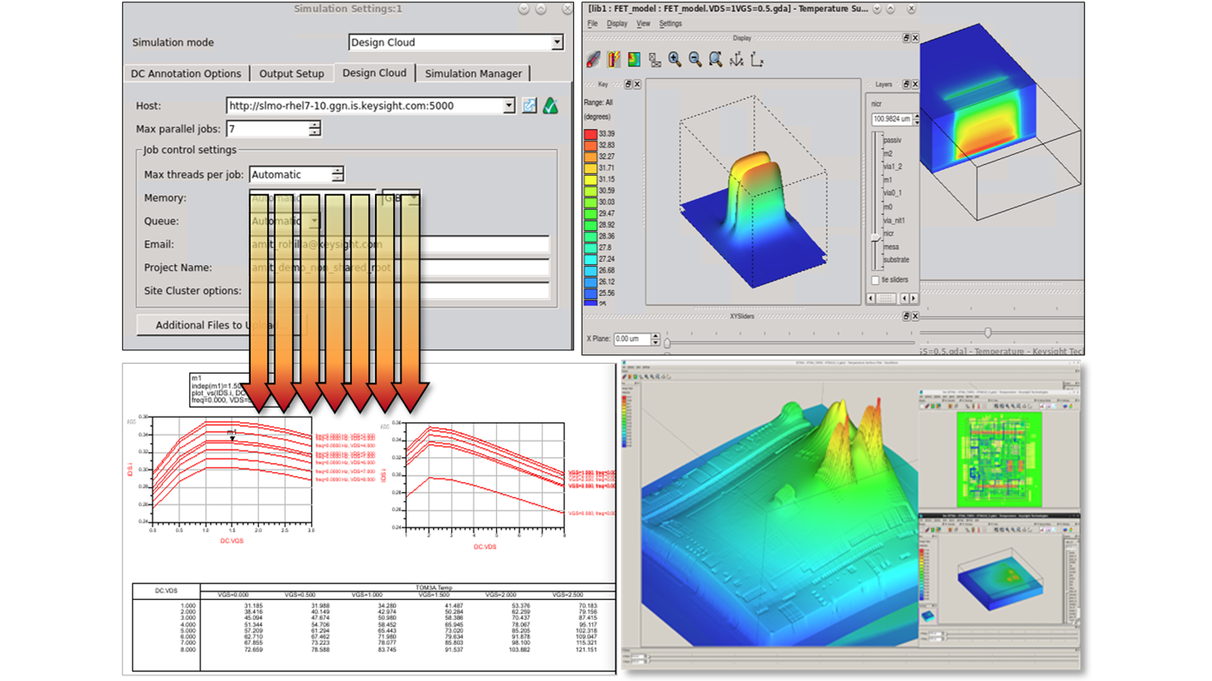
Task: Click the 3D XYZ axes view icon
Action: click(x=736, y=60)
